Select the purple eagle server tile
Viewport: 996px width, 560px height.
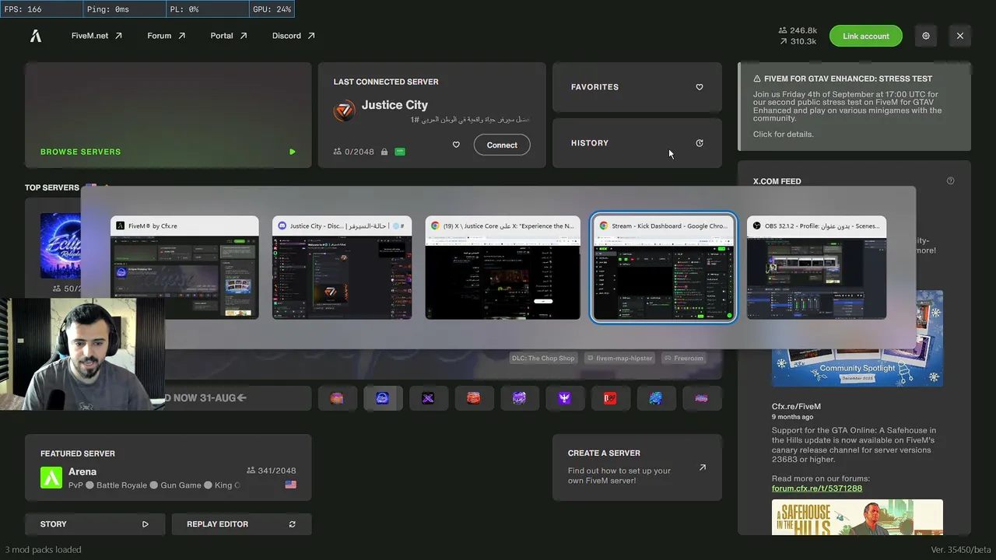(565, 398)
